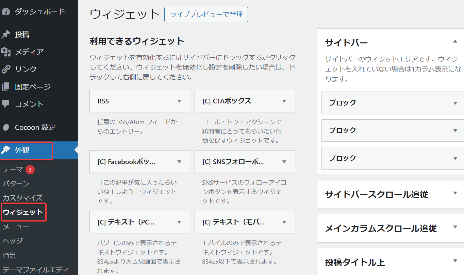Click the circle icon beside Cocoon 設定
This screenshot has width=464, height=275.
[6, 127]
